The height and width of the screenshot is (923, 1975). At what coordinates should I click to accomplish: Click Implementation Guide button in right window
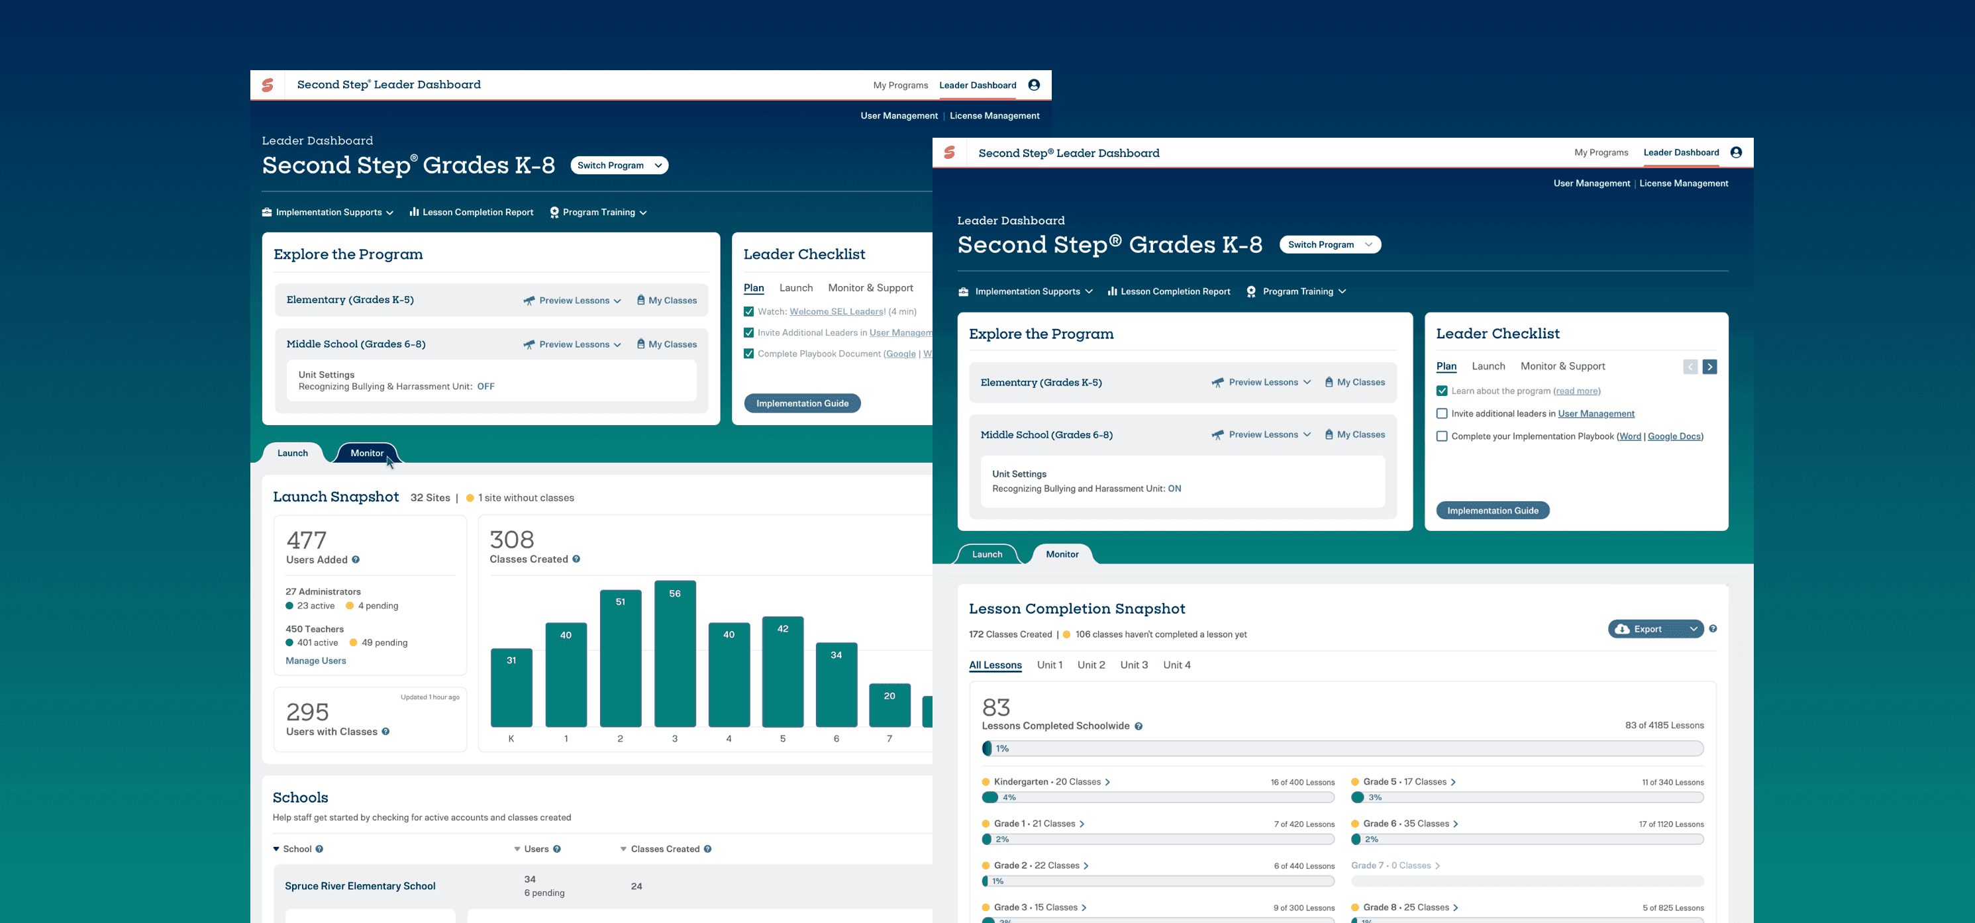click(1492, 510)
